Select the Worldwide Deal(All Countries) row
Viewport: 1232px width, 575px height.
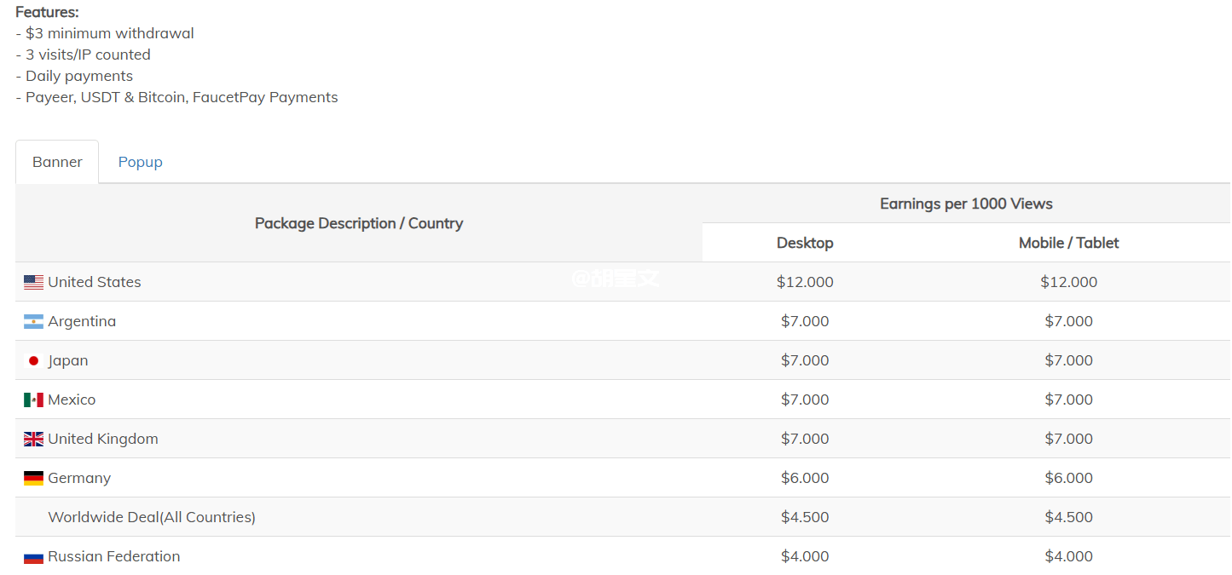[x=152, y=517]
